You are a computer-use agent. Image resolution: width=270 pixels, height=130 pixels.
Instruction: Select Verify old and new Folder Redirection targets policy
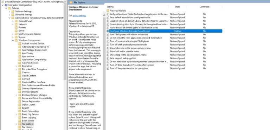point(139,14)
